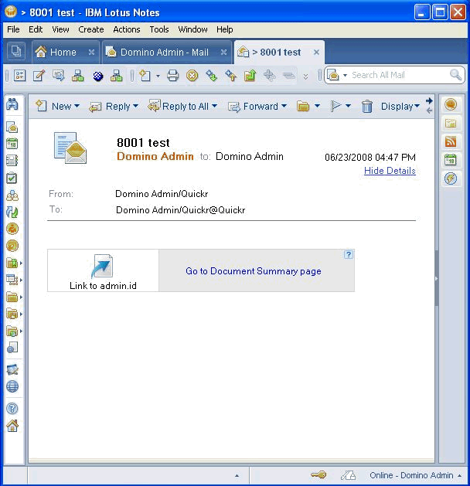Click the magnifying glass in Search All Mail
The height and width of the screenshot is (486, 470).
455,75
